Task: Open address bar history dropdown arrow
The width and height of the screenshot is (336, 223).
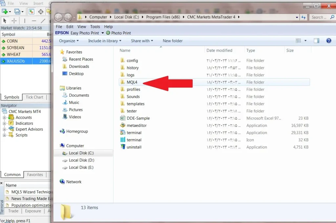Action: coord(297,17)
